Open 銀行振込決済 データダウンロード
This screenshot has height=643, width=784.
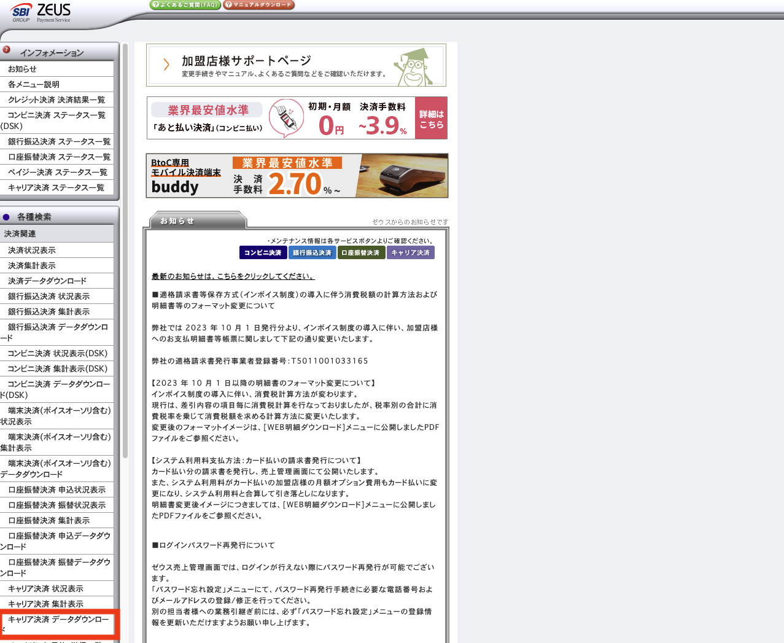[x=56, y=332]
